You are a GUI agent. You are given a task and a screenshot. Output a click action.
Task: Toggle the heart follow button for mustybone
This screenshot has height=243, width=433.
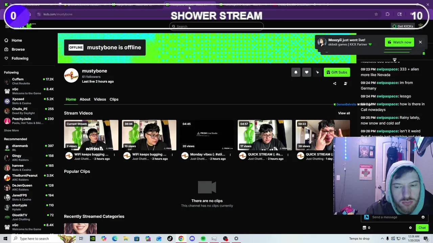click(306, 72)
